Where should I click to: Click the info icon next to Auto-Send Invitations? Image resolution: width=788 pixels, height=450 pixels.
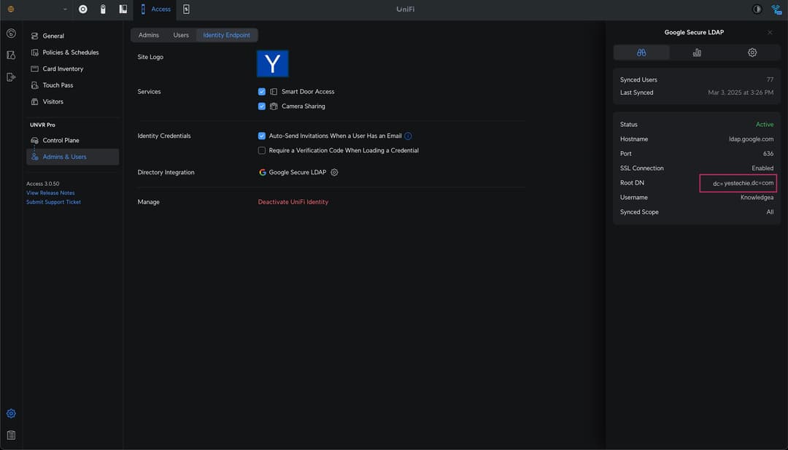[408, 136]
